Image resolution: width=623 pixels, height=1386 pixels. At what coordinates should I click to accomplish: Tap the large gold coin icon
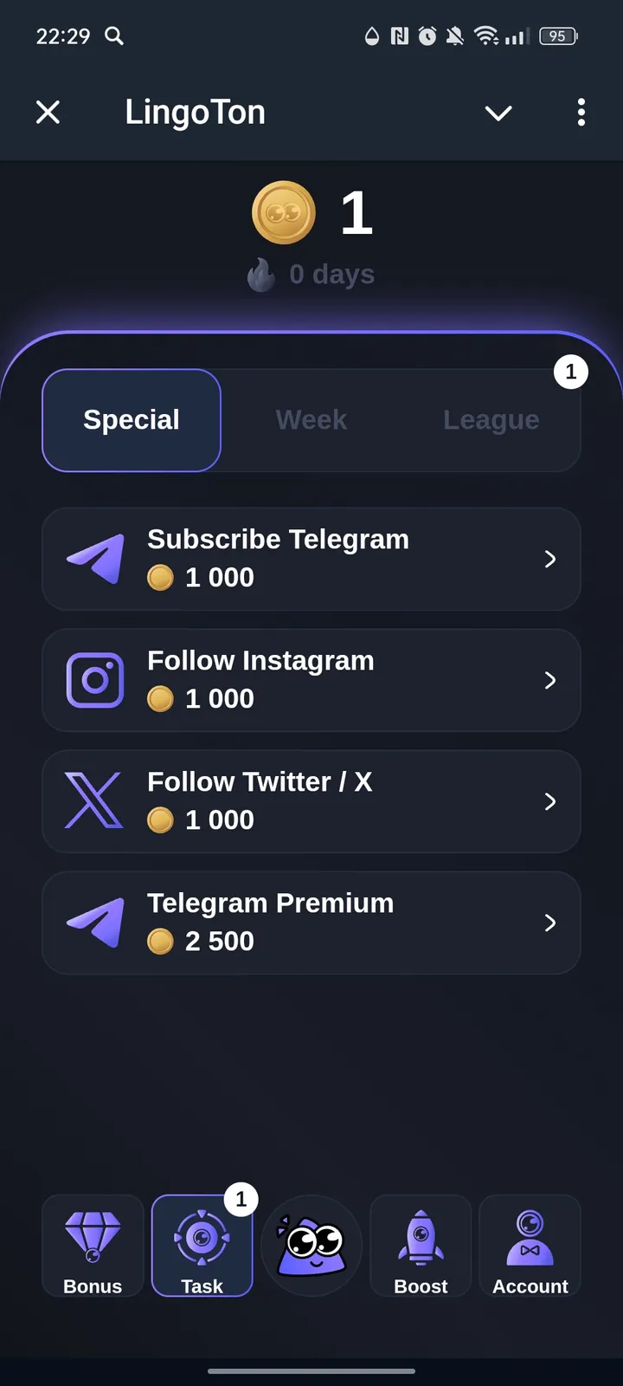(x=283, y=212)
